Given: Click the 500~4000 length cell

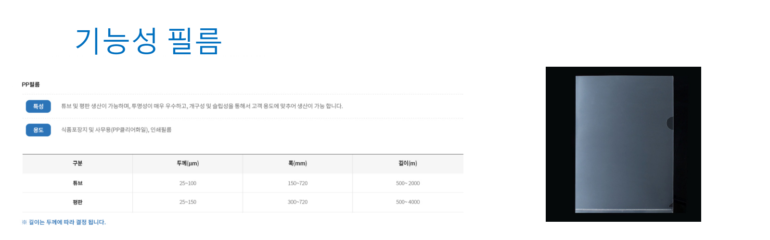Looking at the screenshot, I should click(408, 202).
